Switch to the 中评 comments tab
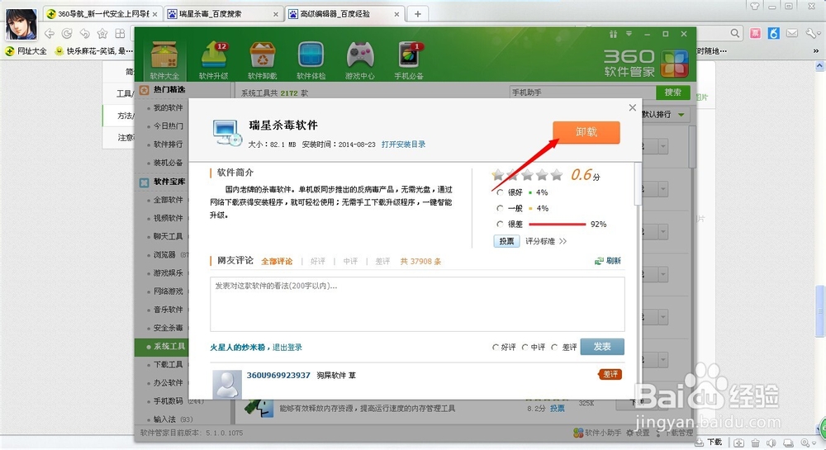The height and width of the screenshot is (450, 826). [x=350, y=261]
